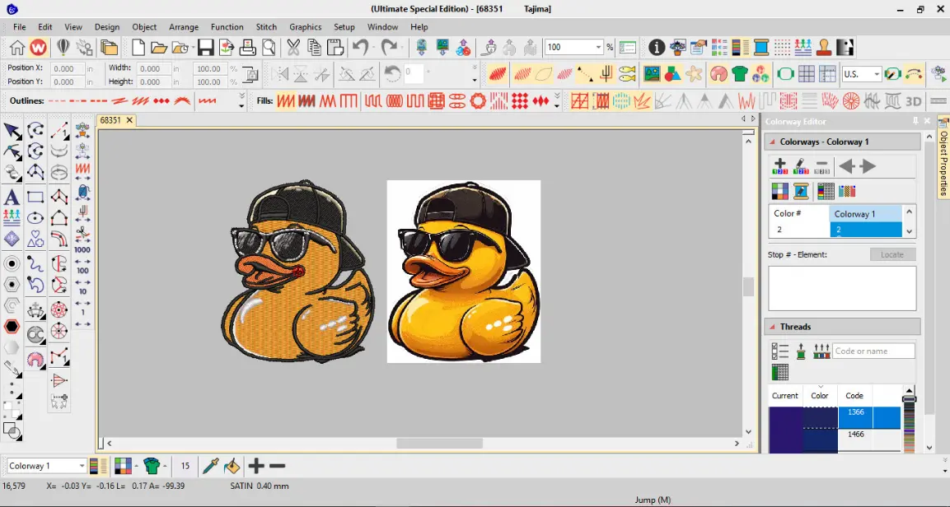Toggle the two yellow fish icon
The image size is (950, 507).
pos(627,74)
